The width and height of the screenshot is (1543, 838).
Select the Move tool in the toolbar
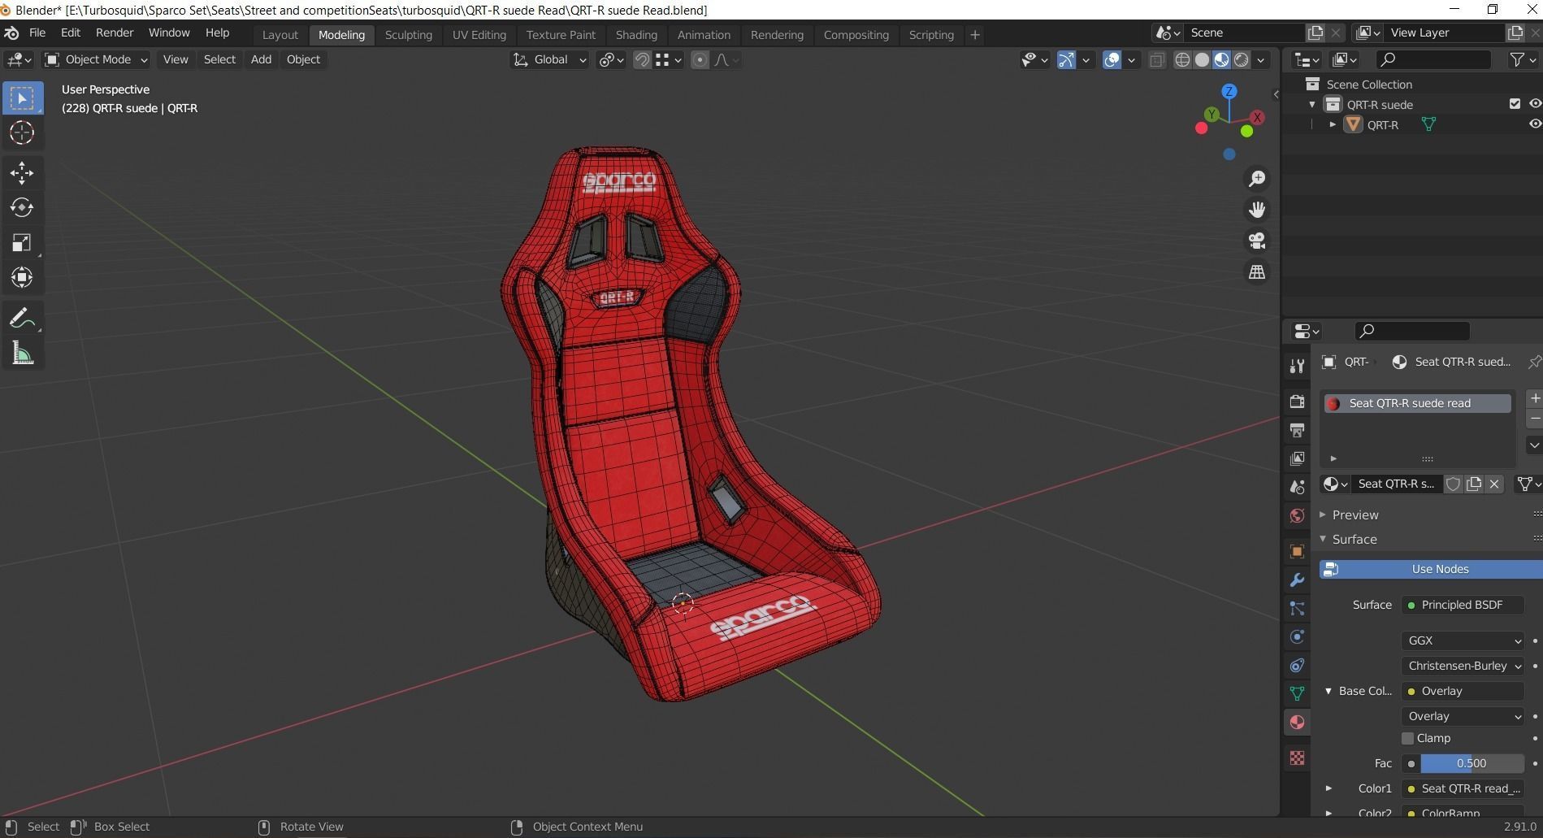click(x=22, y=172)
